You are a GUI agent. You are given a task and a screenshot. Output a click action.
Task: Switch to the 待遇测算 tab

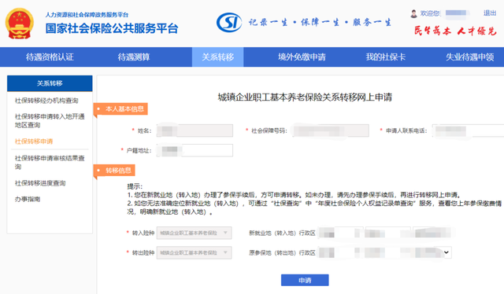coord(134,57)
